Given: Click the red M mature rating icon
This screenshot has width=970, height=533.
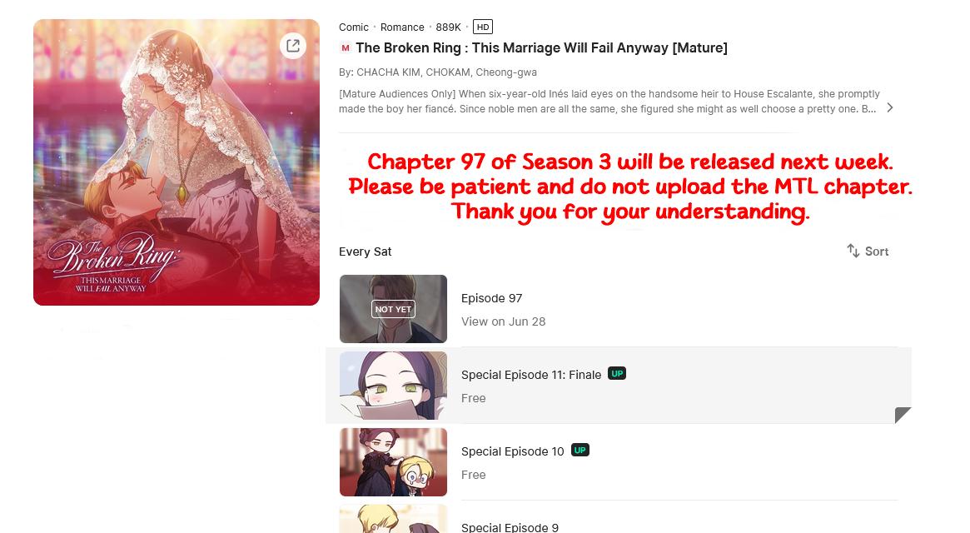Looking at the screenshot, I should (346, 47).
